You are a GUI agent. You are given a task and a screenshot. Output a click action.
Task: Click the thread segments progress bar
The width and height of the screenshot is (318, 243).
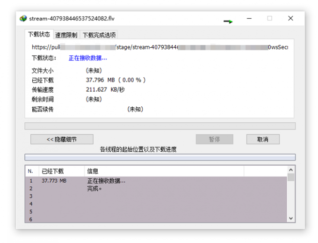(x=160, y=157)
